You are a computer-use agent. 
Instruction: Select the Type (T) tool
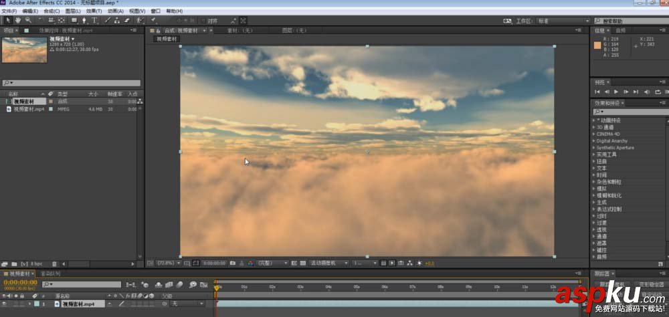tap(94, 21)
